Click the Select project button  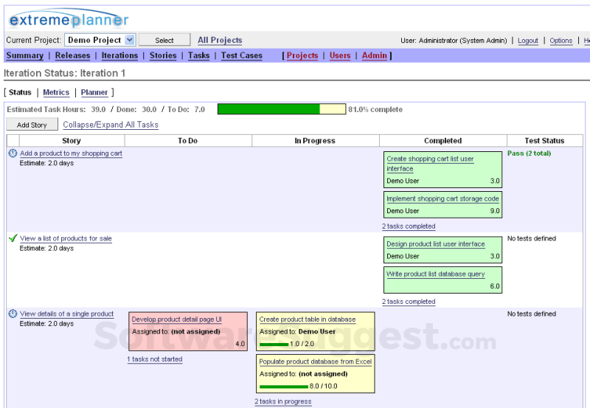click(164, 40)
